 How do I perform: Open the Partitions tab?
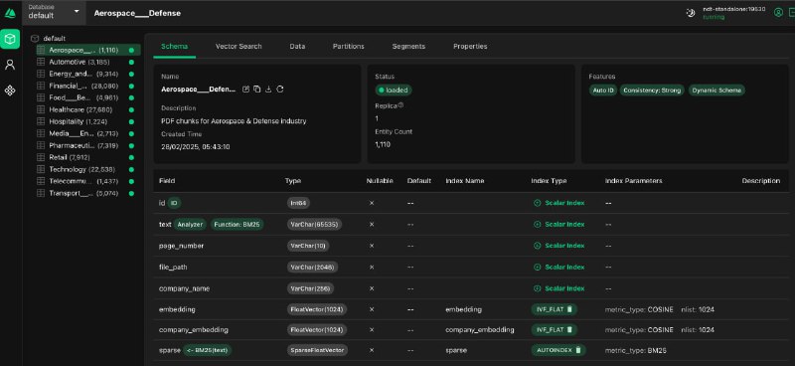(x=349, y=46)
